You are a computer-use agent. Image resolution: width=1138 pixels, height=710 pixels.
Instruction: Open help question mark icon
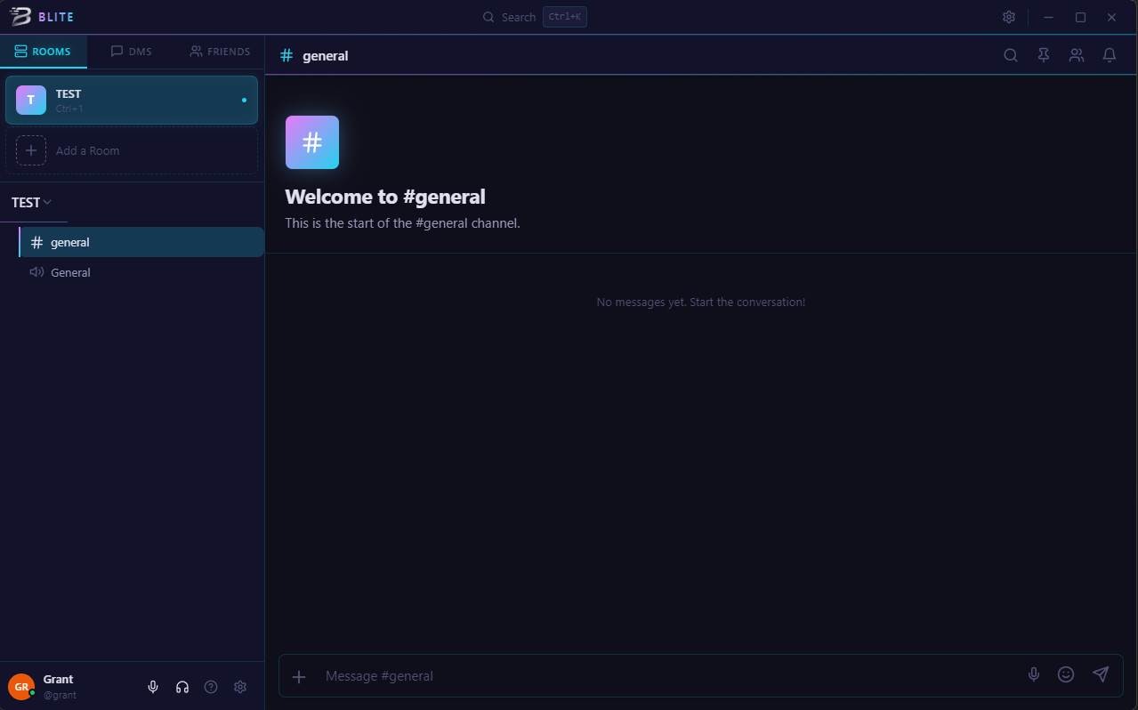pyautogui.click(x=211, y=687)
